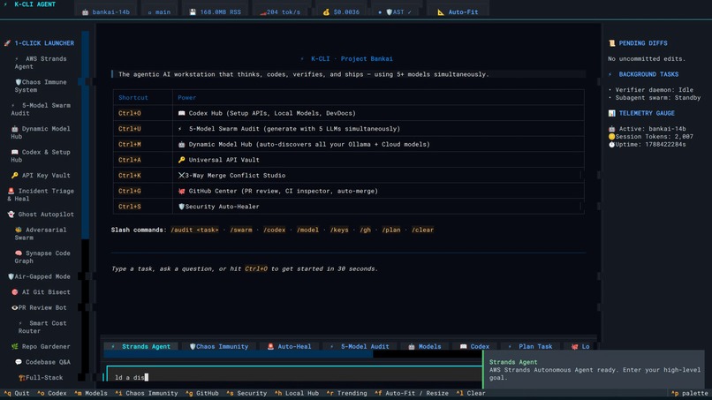Click key icon beside API Key Vault

point(14,175)
